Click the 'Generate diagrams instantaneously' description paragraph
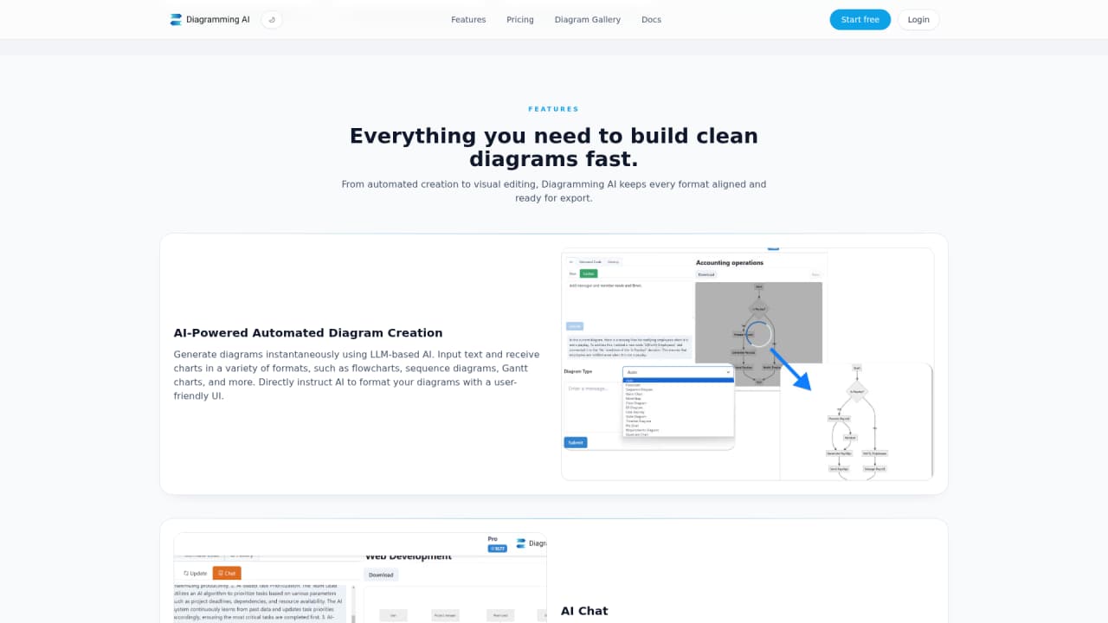The width and height of the screenshot is (1108, 623). (357, 376)
